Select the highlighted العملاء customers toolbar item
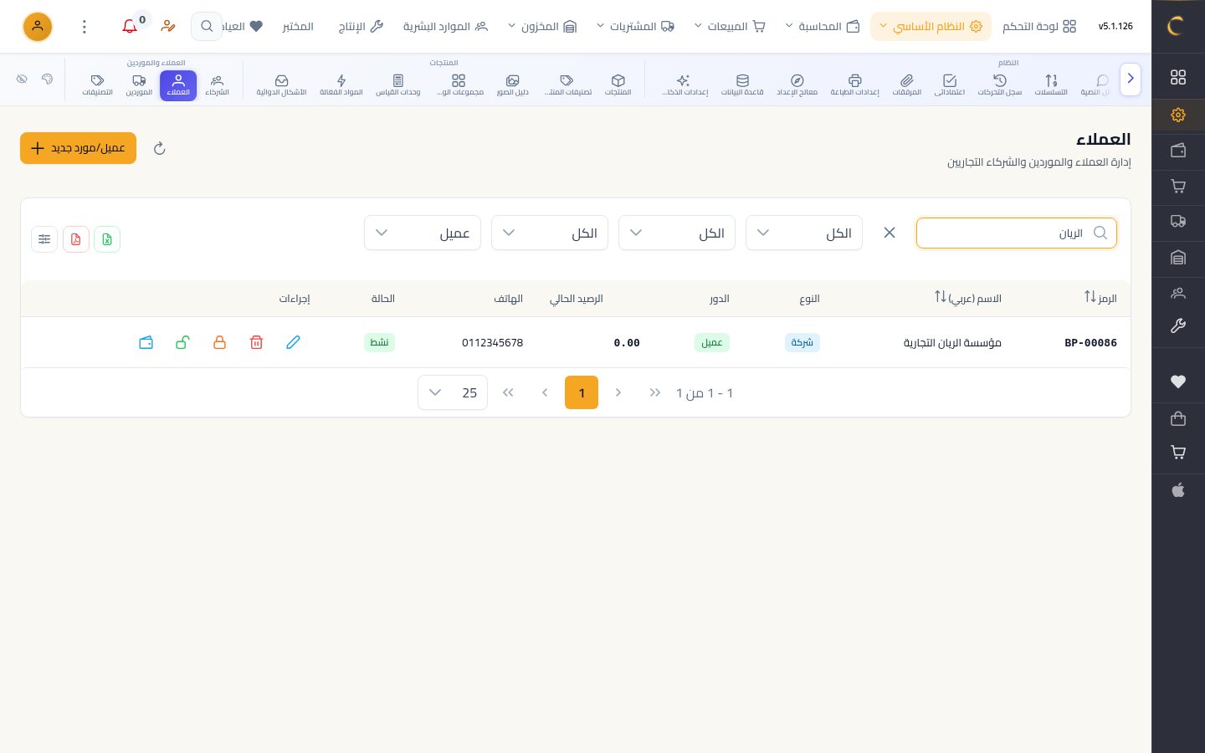 click(x=178, y=85)
